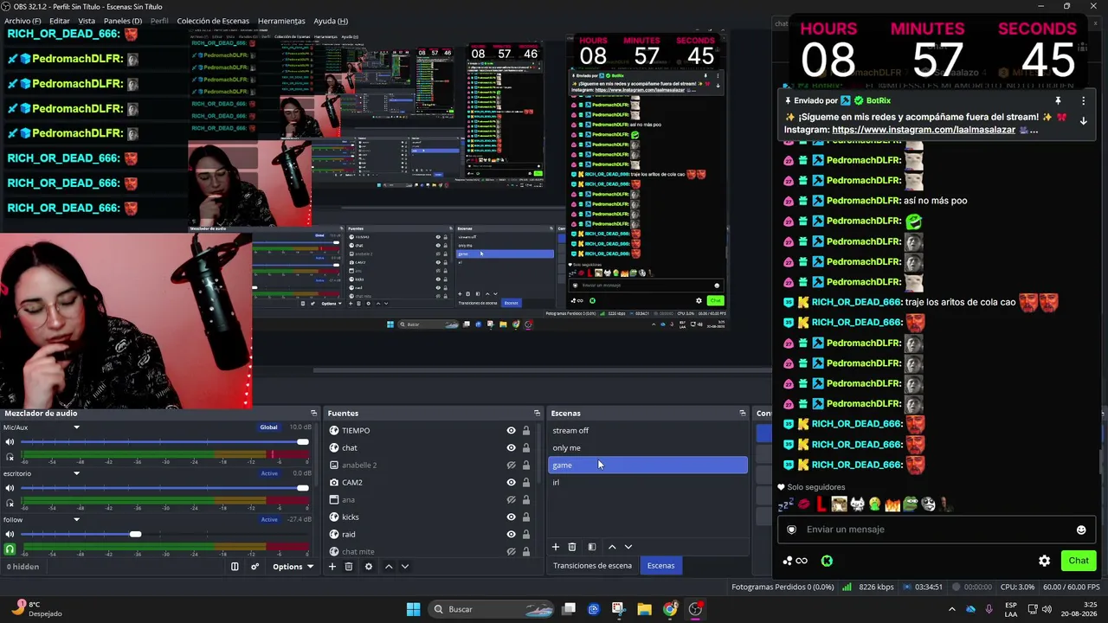This screenshot has width=1108, height=623.
Task: Open the Ayuda menu
Action: coord(331,21)
